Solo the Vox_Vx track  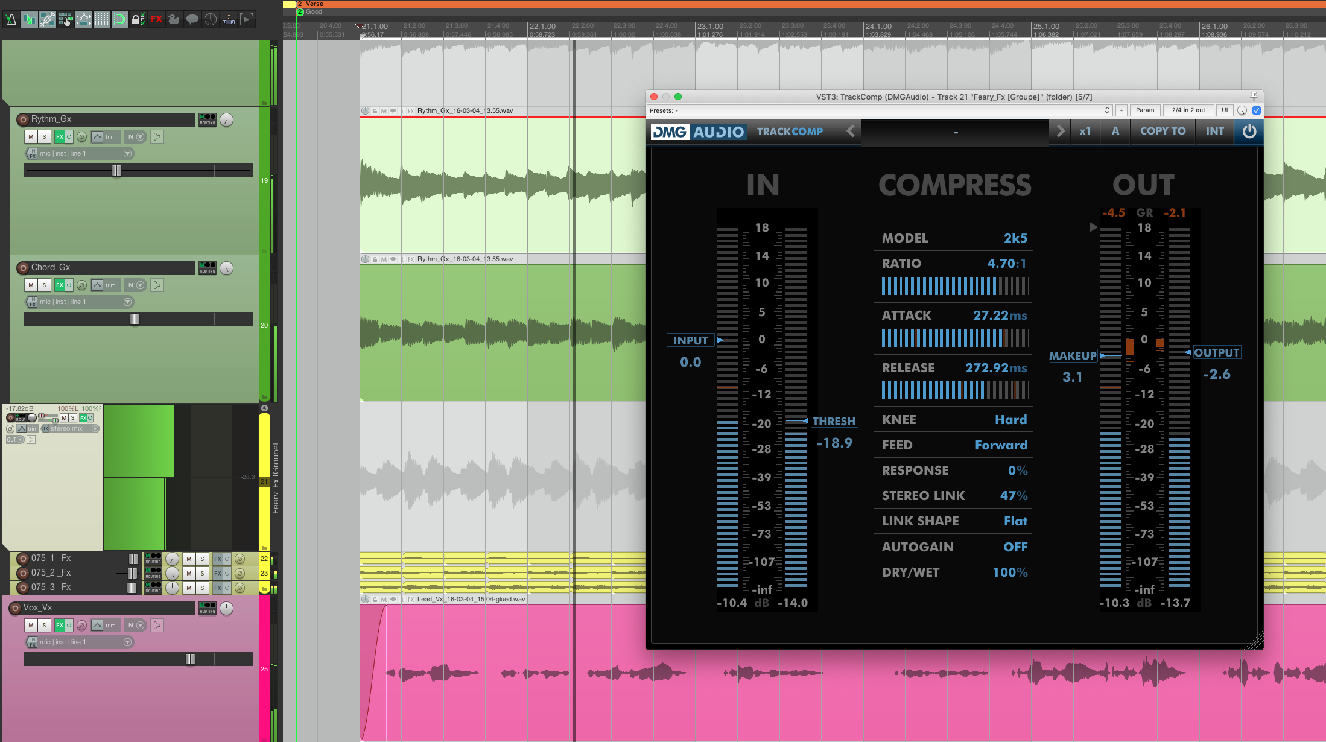(x=44, y=626)
